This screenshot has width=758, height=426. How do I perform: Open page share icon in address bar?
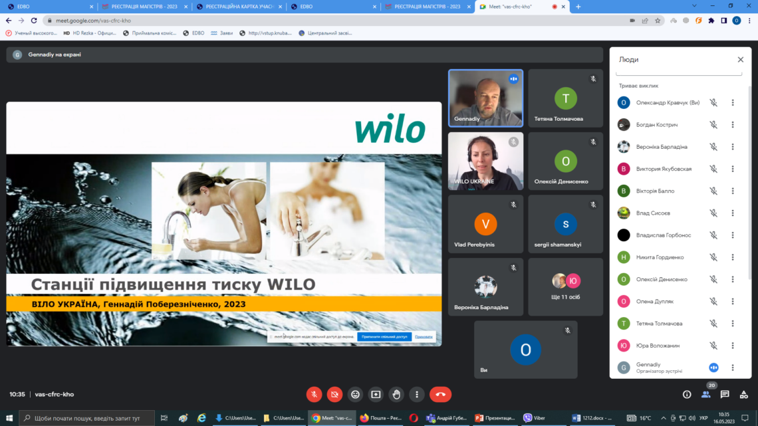tap(645, 21)
